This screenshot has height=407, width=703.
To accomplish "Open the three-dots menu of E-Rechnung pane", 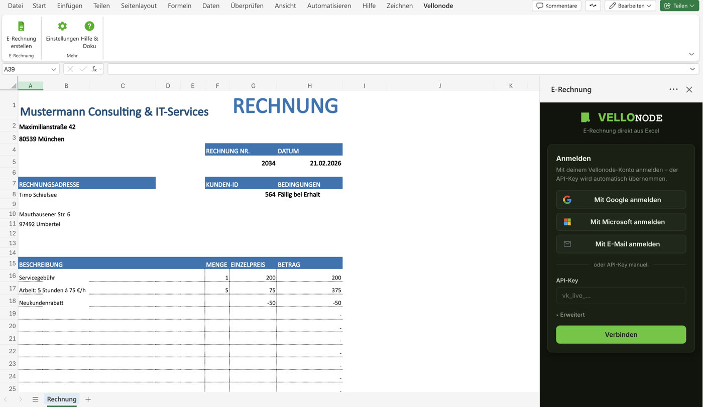I will click(673, 89).
